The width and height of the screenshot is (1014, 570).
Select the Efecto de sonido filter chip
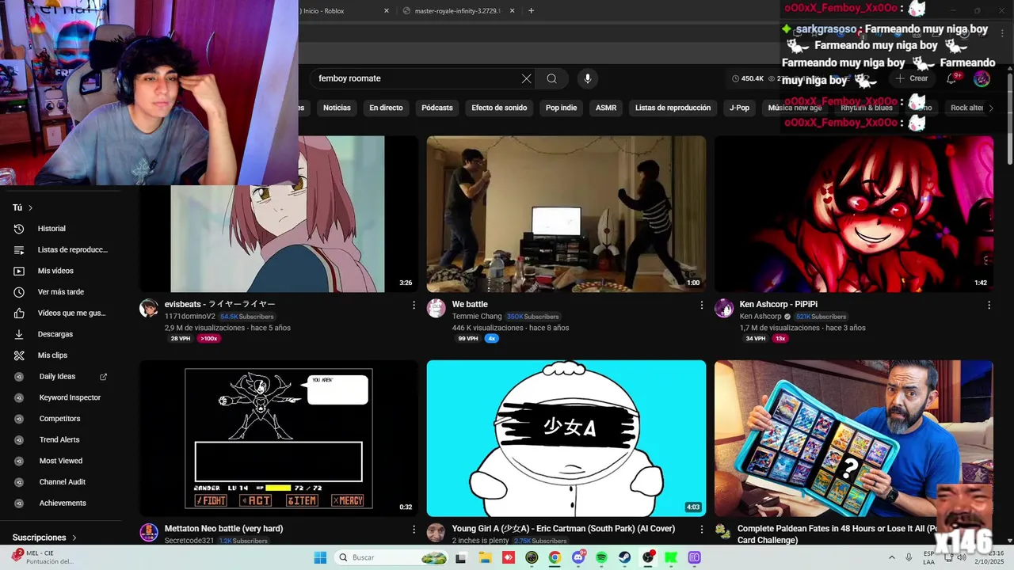(x=499, y=108)
